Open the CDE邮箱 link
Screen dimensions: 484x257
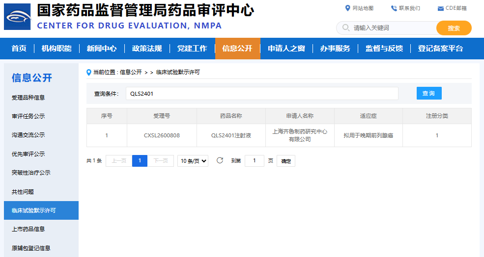click(x=456, y=8)
